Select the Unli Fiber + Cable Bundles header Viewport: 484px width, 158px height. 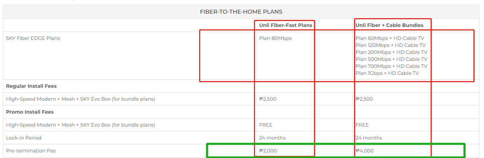[389, 25]
